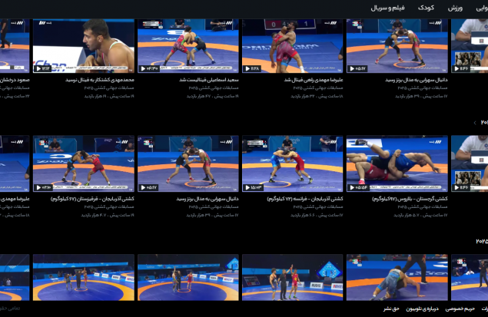Click play icon on گرجستان – بلاروس match thumbnail
Viewport: 488px width, 317px height.
click(352, 188)
